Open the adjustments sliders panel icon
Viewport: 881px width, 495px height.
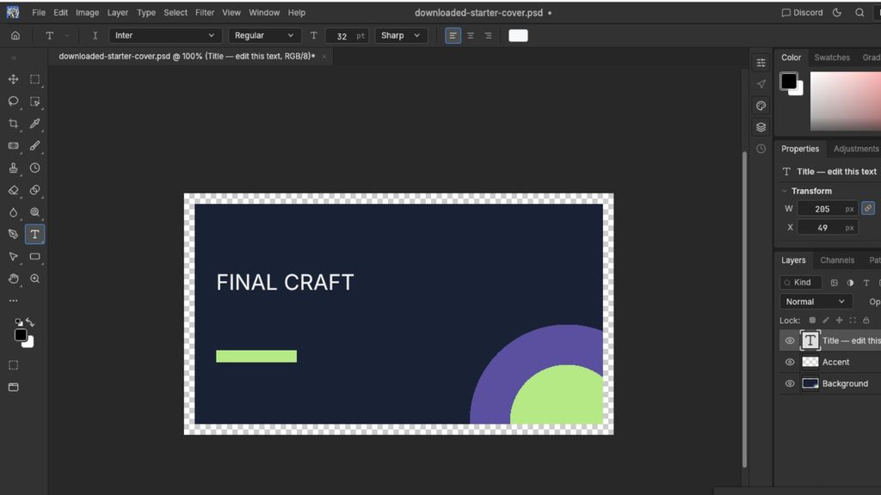(761, 62)
